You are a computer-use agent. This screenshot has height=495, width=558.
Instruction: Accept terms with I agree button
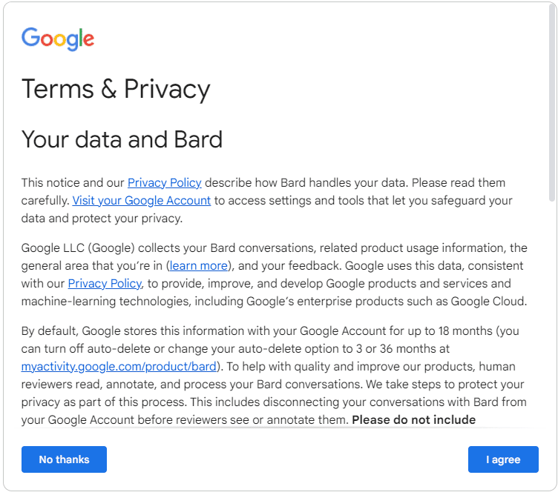pyautogui.click(x=502, y=459)
